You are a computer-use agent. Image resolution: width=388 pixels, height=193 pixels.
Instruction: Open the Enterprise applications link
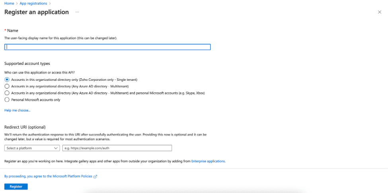(208, 161)
